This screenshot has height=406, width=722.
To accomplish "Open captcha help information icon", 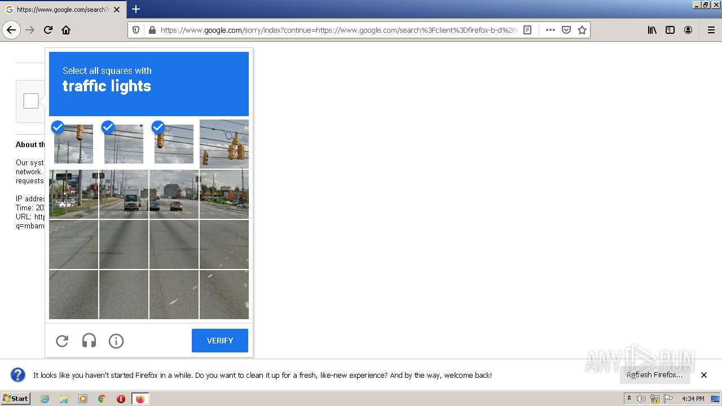I will (x=116, y=341).
